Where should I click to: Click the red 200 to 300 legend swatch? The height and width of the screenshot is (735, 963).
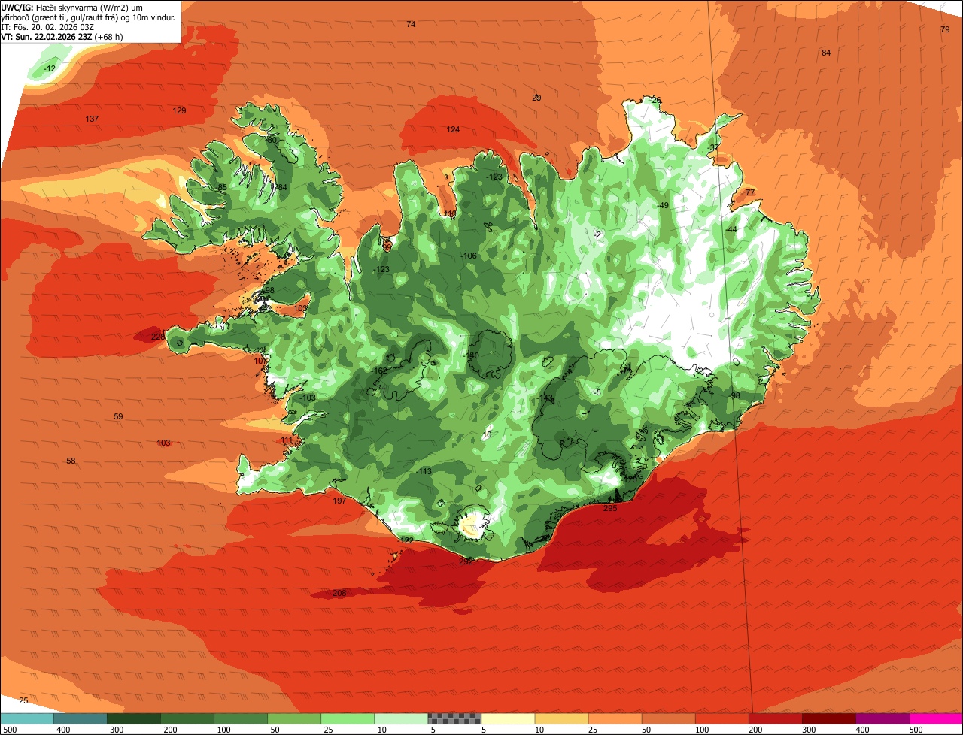click(x=774, y=718)
